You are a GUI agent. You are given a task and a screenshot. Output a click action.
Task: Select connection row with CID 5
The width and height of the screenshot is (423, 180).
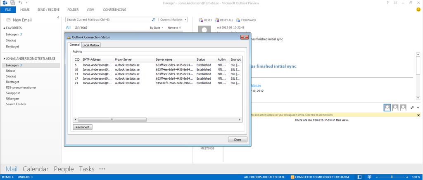157,65
